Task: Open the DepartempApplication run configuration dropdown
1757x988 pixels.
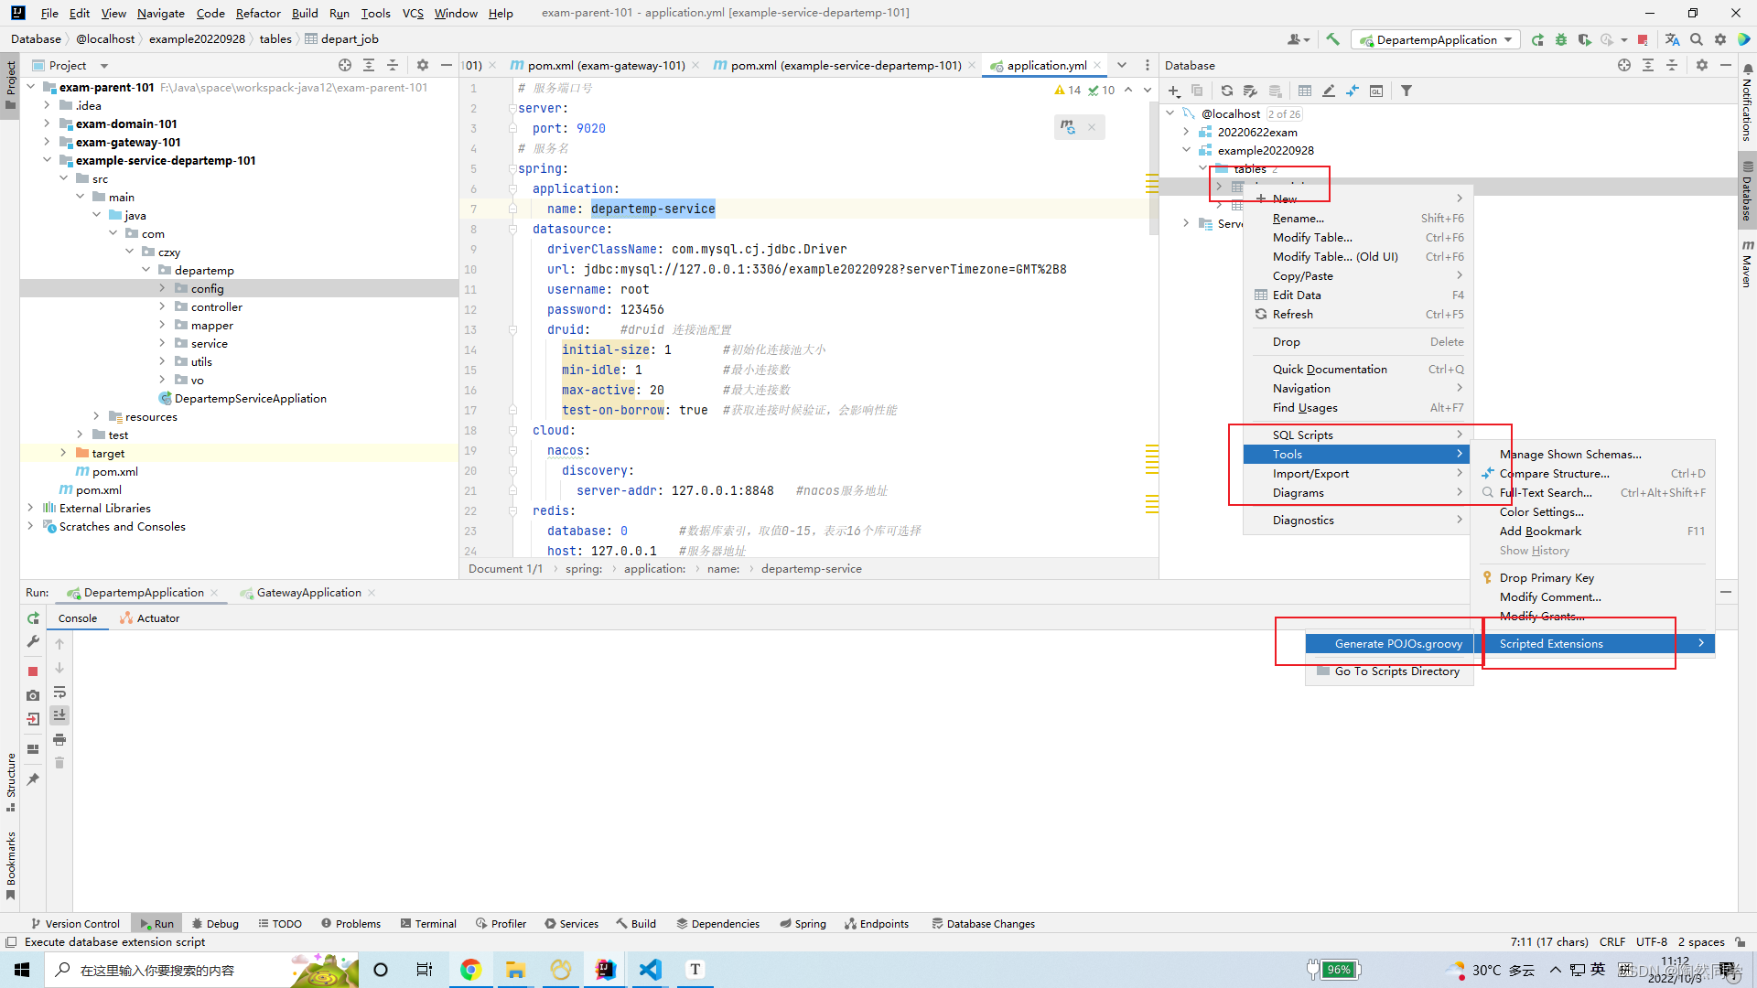Action: point(1436,39)
